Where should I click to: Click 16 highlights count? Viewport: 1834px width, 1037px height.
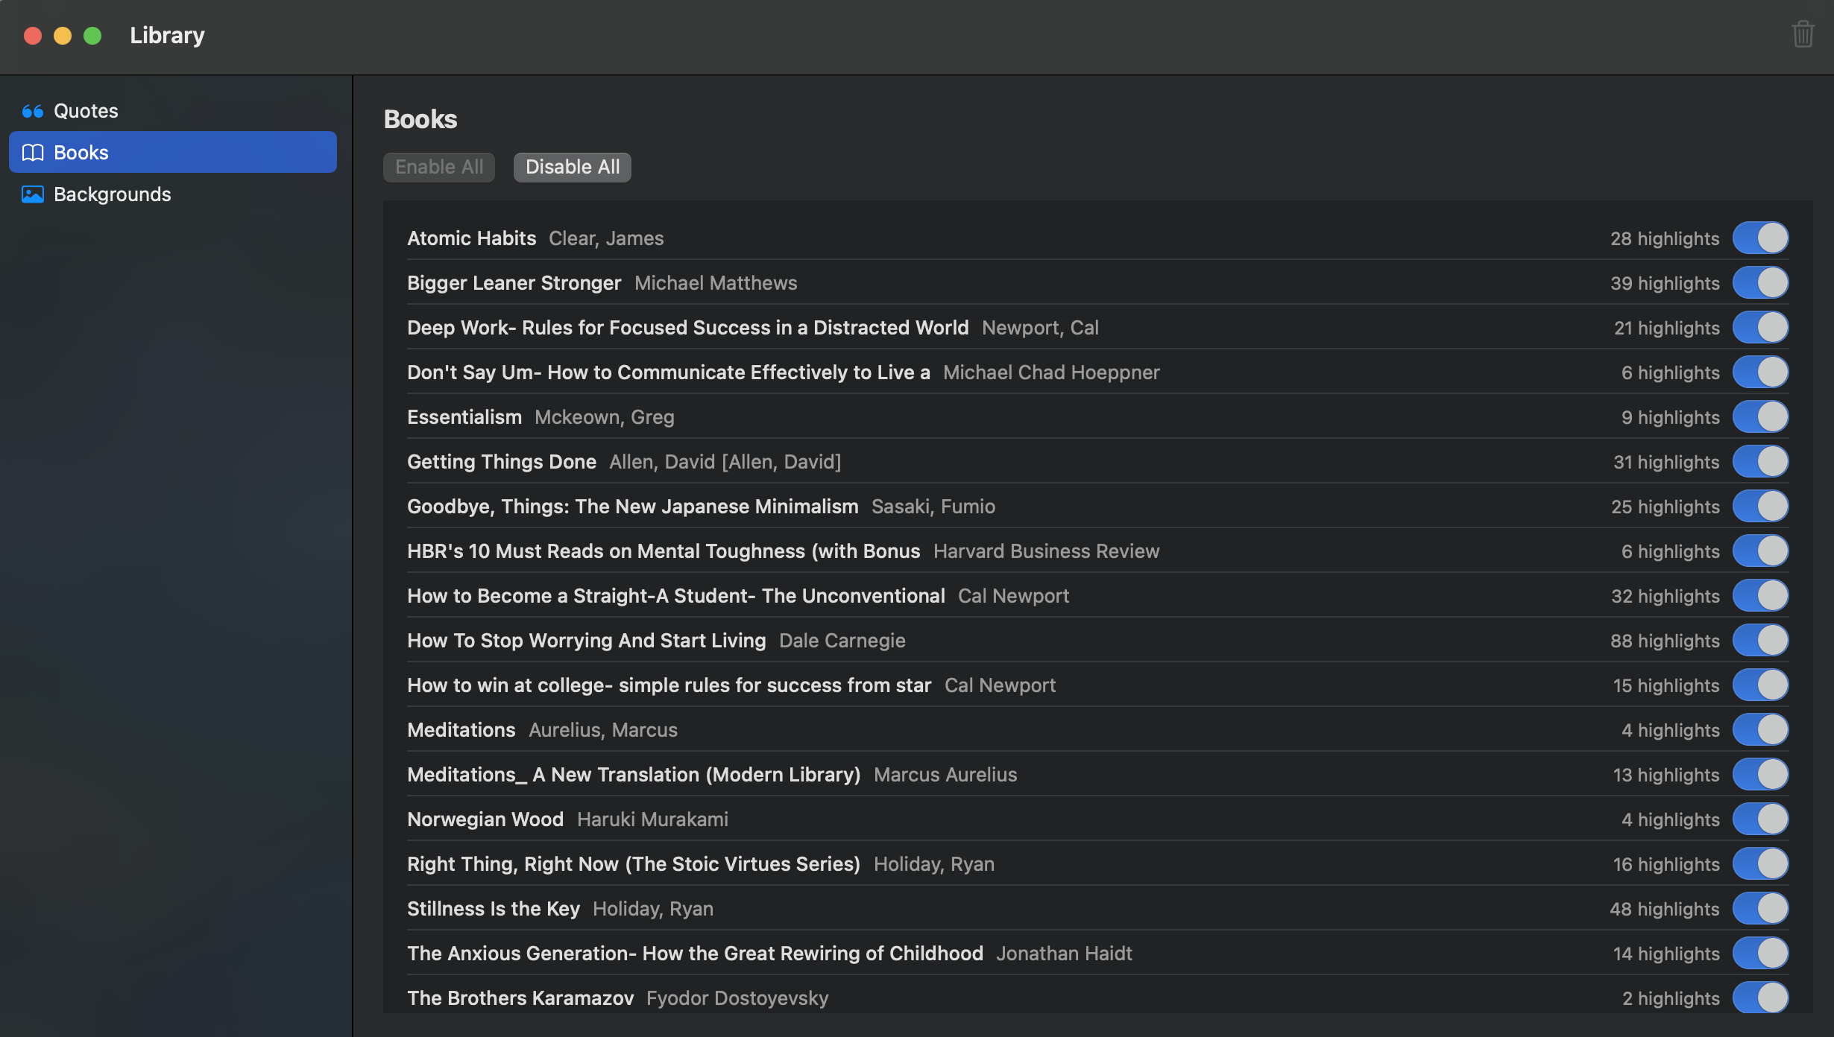pos(1666,864)
